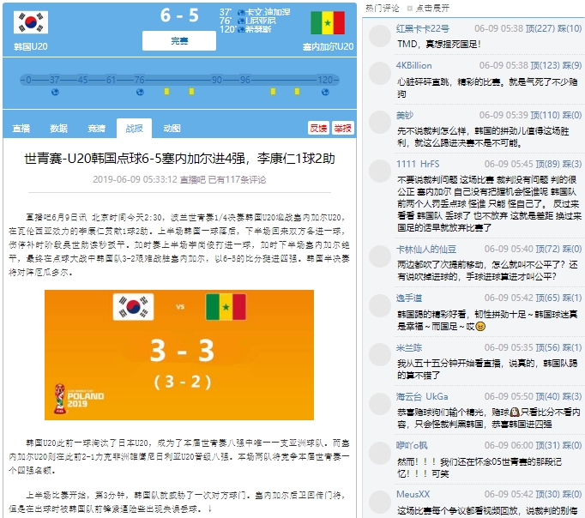Click the South Korea flag in the header
The image size is (585, 518).
click(x=31, y=22)
